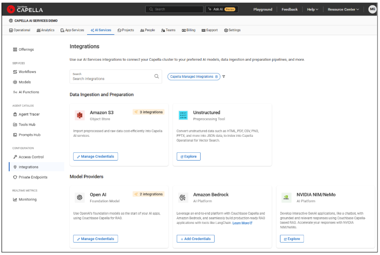380x255 pixels.
Task: Open Models in the sidebar
Action: 22,82
